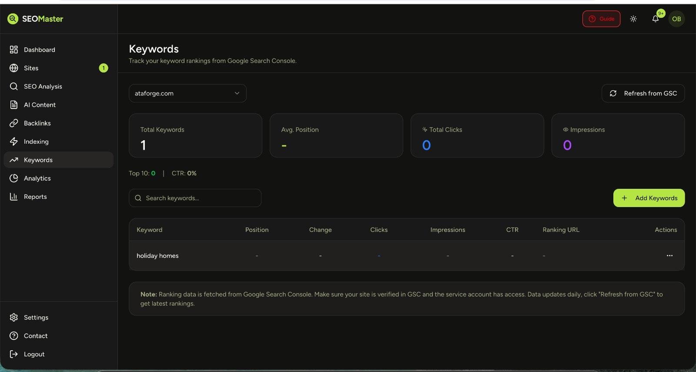Click the Keywords page heading
The height and width of the screenshot is (372, 696).
154,49
